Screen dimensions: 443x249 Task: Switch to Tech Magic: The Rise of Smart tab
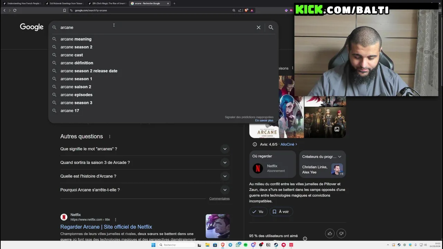(x=107, y=3)
